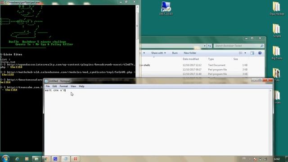Screen dimensions: 288x162
Task: Click the red security tray icon
Action: pyautogui.click(x=255, y=159)
